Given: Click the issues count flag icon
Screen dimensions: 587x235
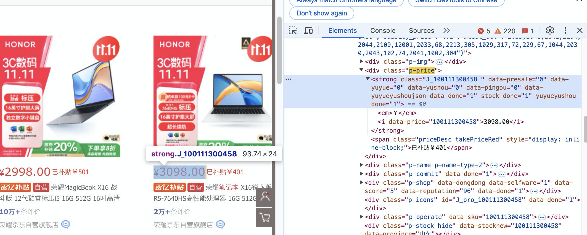Looking at the screenshot, I should click(528, 31).
